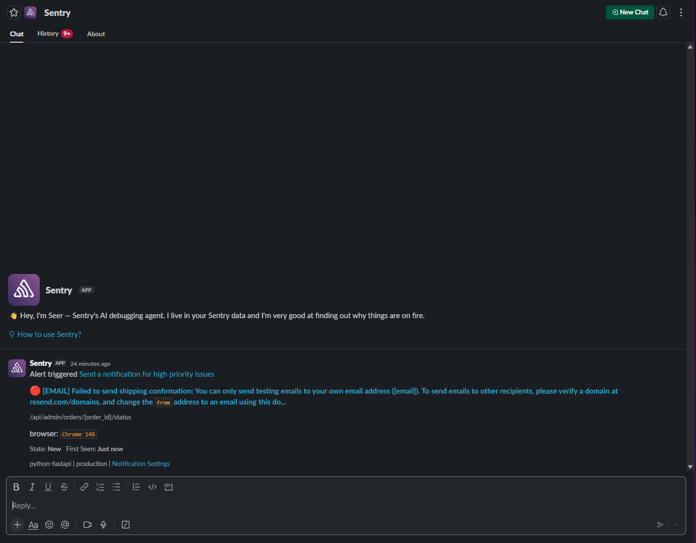Toggle inline code formatting
The image size is (696, 543).
(x=153, y=487)
